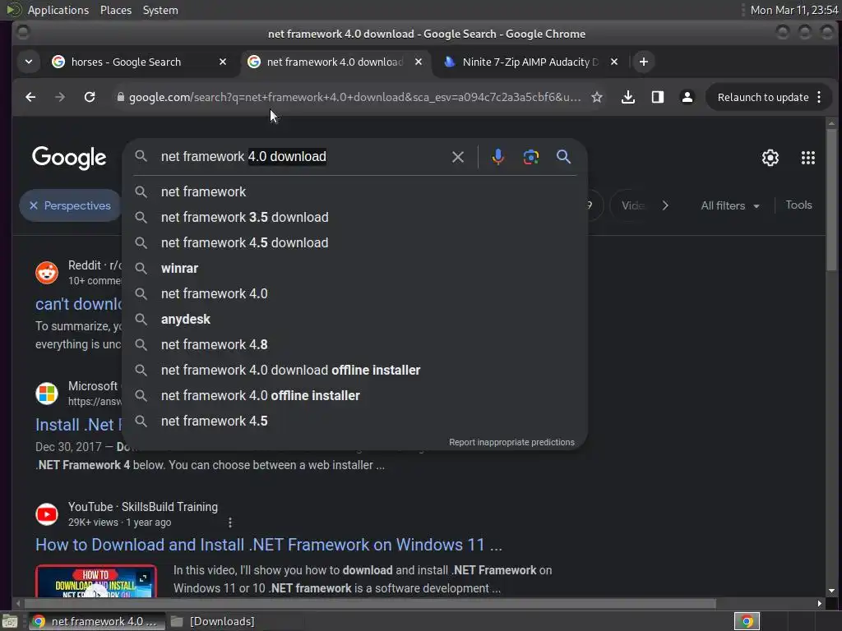Viewport: 842px width, 631px height.
Task: Select the Videos filter chip
Action: [x=631, y=205]
